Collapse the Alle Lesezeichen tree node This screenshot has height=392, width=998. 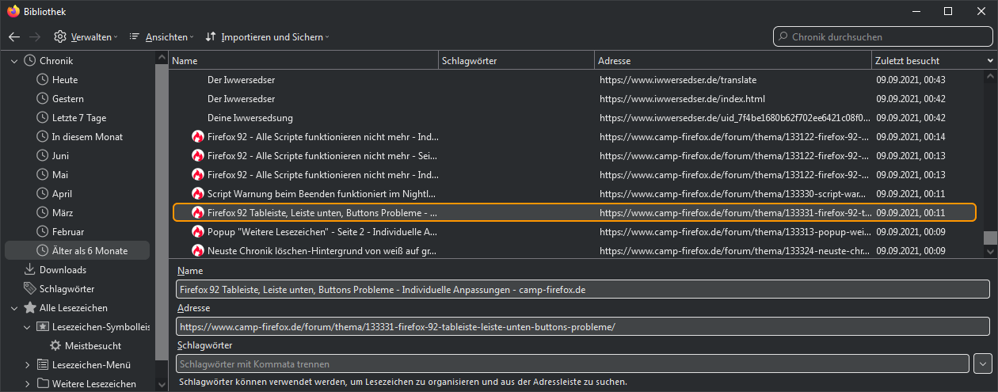(x=14, y=308)
